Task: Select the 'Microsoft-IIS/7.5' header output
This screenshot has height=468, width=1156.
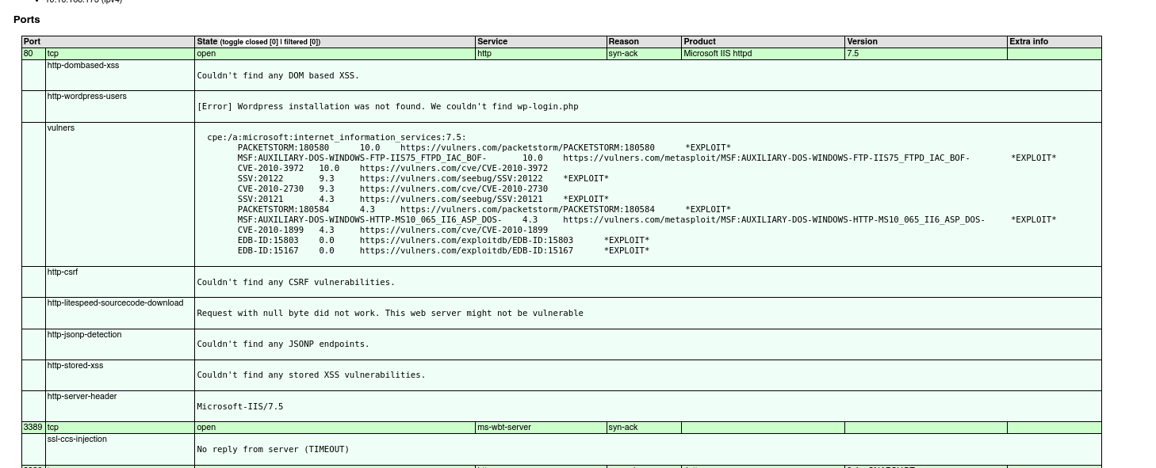Action: click(239, 407)
